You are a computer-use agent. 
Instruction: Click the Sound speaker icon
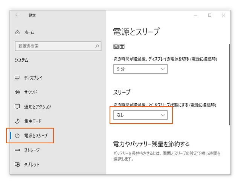17,92
